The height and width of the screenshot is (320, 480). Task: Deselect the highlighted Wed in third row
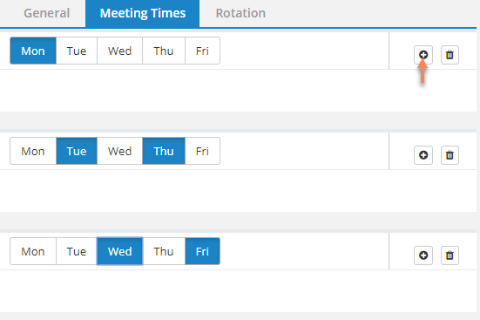tap(119, 251)
